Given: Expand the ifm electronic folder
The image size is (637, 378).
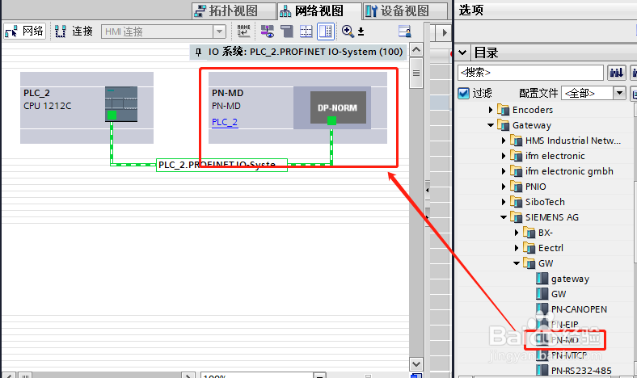Looking at the screenshot, I should point(504,156).
